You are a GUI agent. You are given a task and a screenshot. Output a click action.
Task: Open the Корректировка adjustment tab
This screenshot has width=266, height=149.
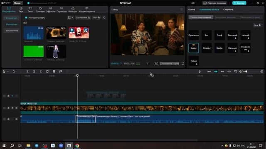click(87, 10)
